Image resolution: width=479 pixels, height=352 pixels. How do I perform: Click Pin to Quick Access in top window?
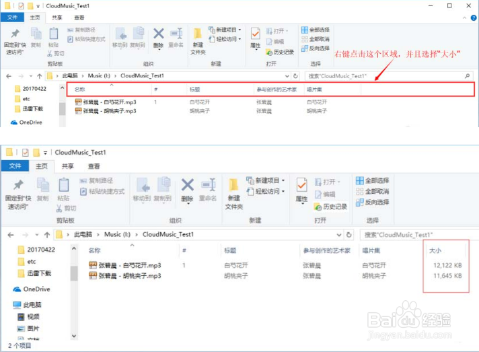pyautogui.click(x=15, y=42)
